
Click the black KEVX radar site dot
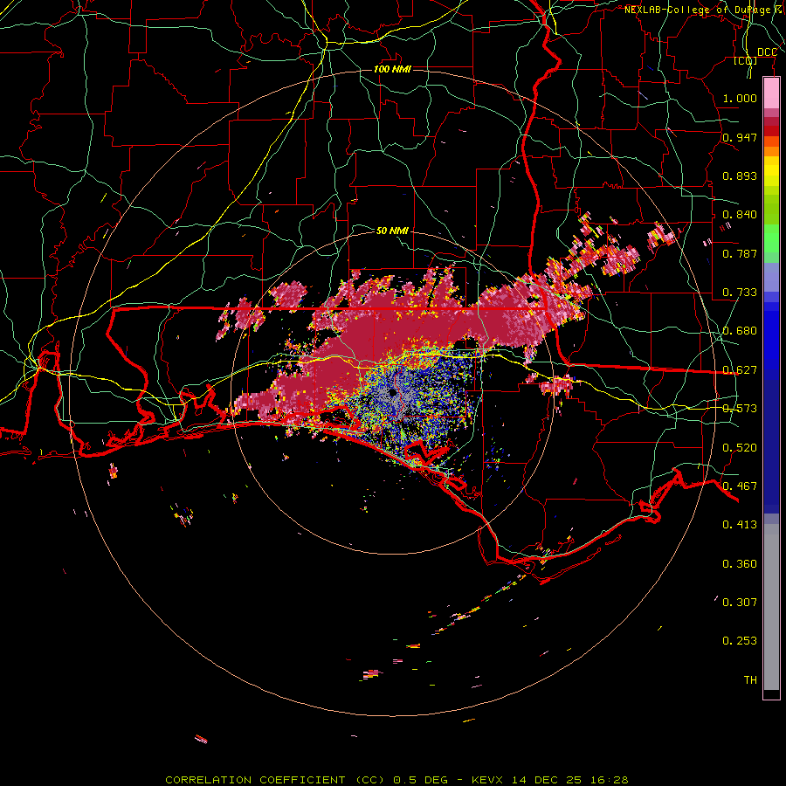tap(392, 392)
